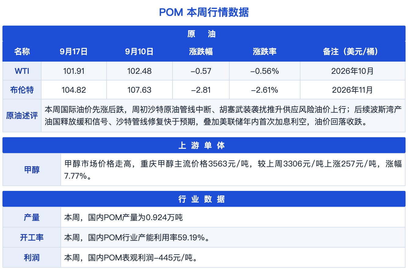Select the 上游单体 section header
Image resolution: width=408 pixels, height=272 pixels.
[204, 145]
